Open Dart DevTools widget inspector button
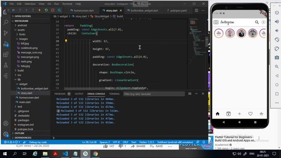This screenshot has height=158, width=281. (x=59, y=10)
